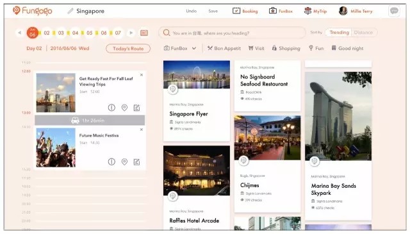Open the Singapore Flyer photo

pos(197,74)
